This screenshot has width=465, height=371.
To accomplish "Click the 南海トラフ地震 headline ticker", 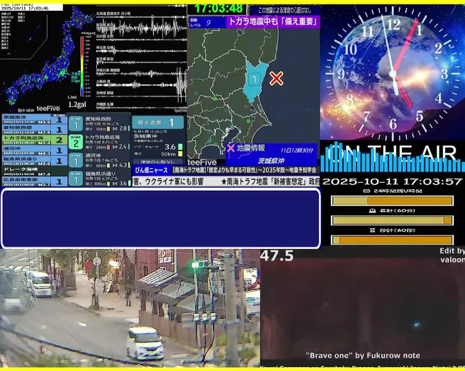I will 245,170.
